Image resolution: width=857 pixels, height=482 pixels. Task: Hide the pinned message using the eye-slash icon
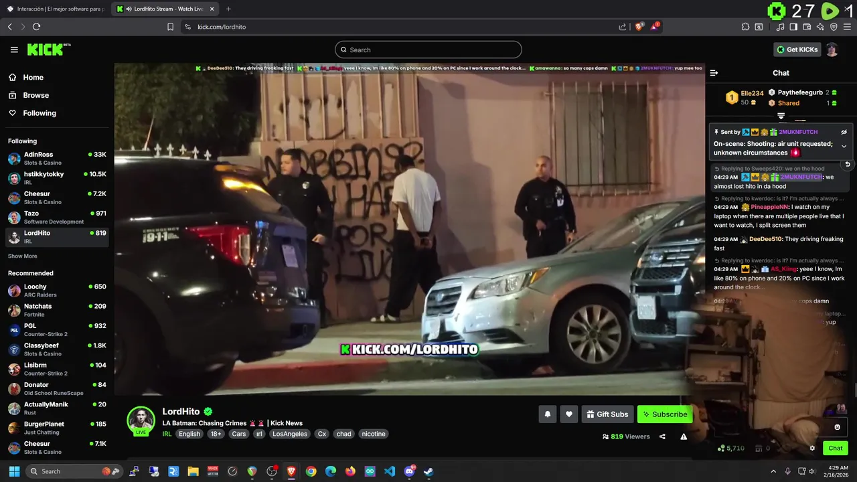(x=844, y=132)
